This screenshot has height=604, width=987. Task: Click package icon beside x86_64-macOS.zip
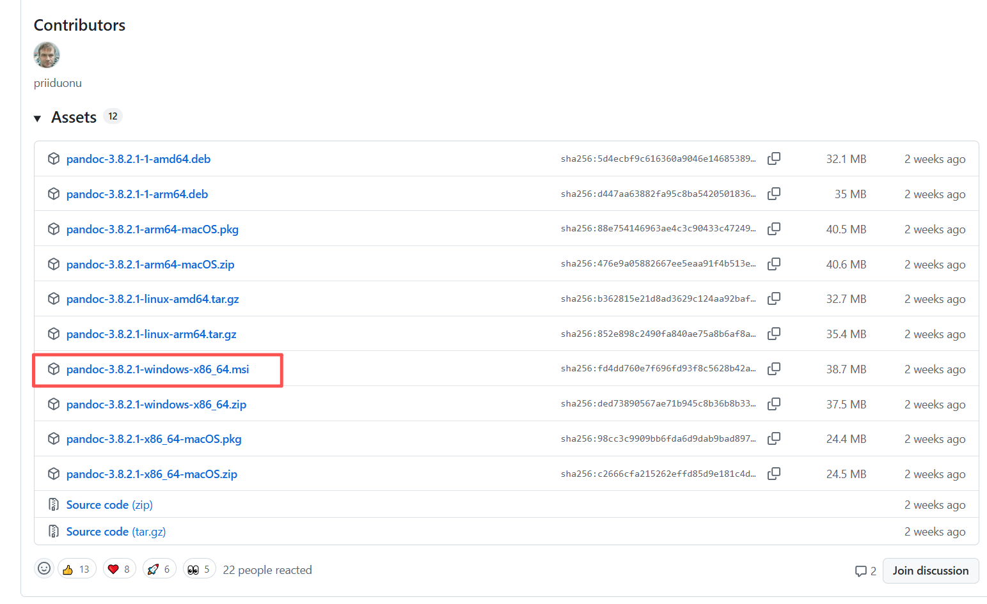pos(54,474)
